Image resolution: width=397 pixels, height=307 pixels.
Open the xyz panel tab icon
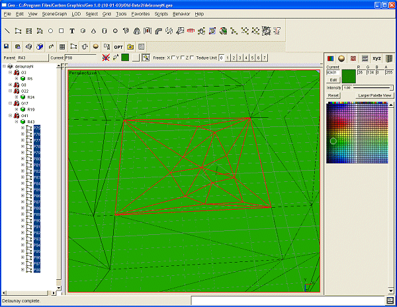376,59
